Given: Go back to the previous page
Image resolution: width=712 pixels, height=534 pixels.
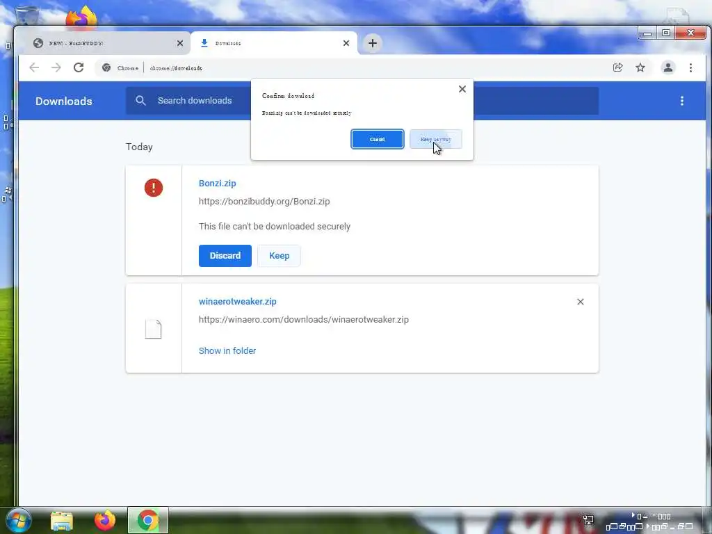Looking at the screenshot, I should pyautogui.click(x=34, y=67).
